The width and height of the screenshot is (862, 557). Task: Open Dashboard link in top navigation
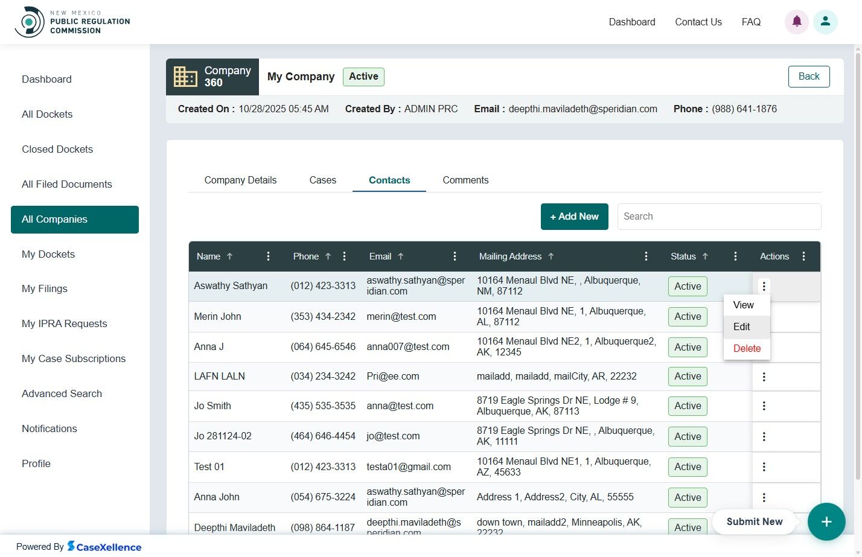tap(632, 22)
